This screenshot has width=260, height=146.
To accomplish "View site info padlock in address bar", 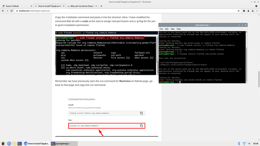I will (x=17, y=11).
